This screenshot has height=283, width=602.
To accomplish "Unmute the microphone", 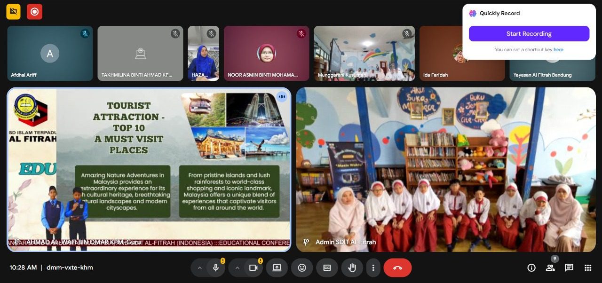I will click(216, 267).
